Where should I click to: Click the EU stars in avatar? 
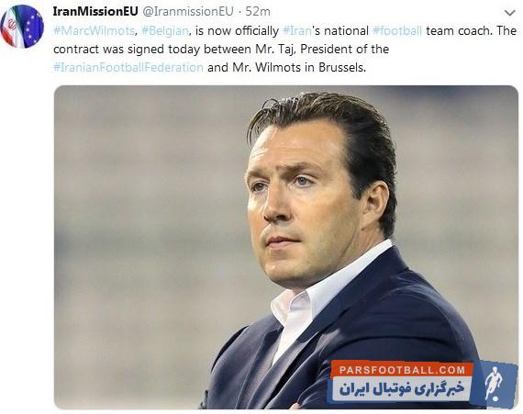33,27
